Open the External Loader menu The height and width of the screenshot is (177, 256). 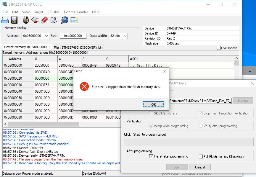(x=76, y=12)
